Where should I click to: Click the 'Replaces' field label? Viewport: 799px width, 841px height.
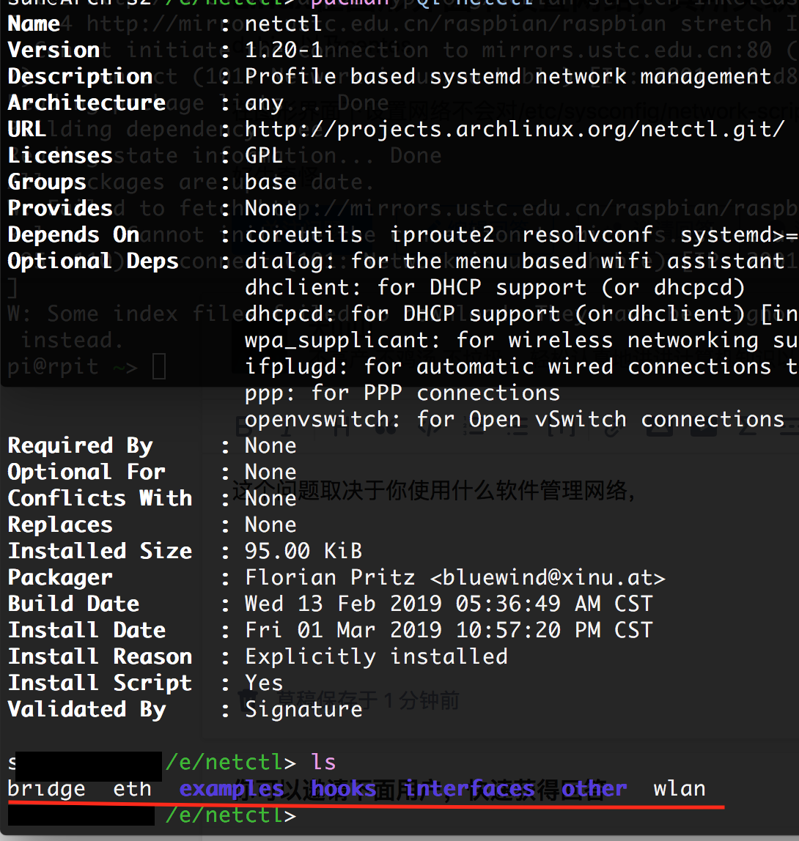point(60,524)
